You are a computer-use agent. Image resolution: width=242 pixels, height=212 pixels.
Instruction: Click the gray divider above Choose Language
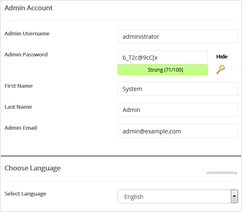click(x=121, y=156)
